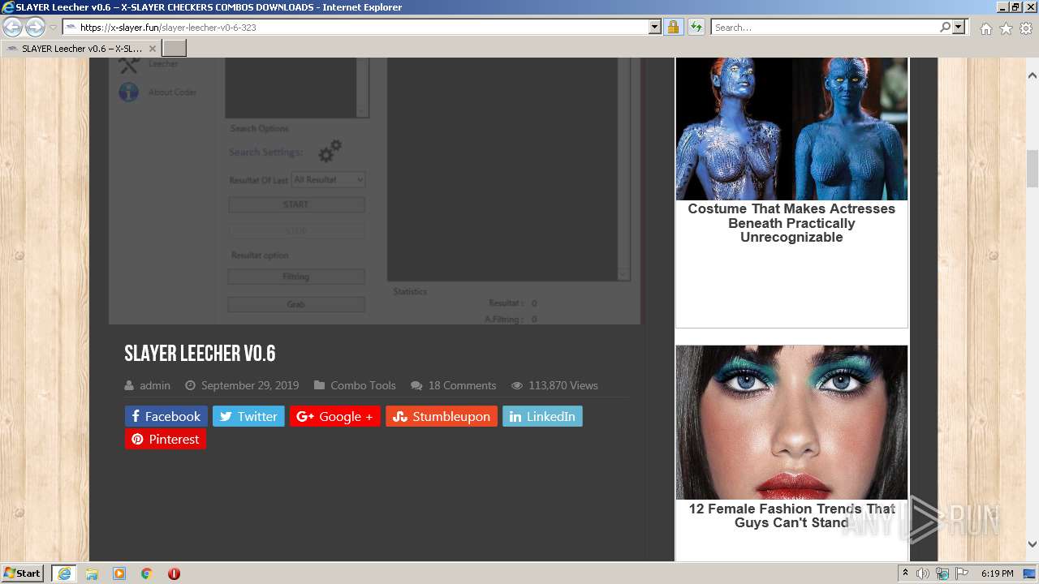Open Favorites star icon

click(1006, 28)
